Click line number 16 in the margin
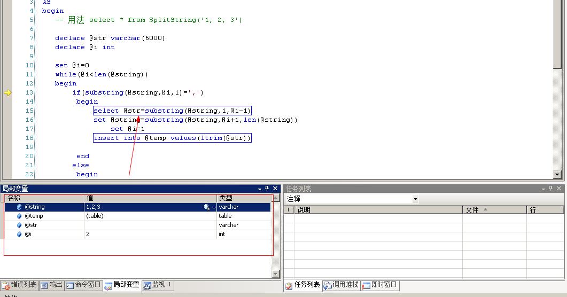 coord(29,120)
